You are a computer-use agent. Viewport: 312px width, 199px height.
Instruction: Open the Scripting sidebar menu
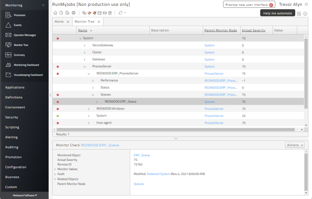[x=12, y=127]
